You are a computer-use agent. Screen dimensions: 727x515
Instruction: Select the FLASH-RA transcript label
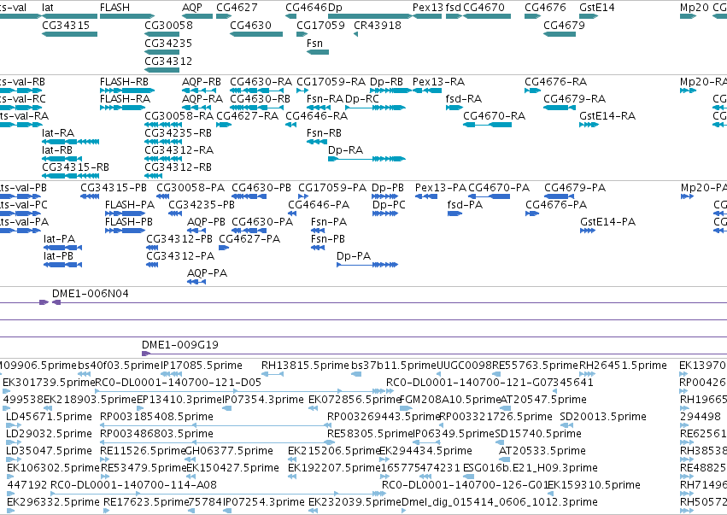(x=126, y=99)
